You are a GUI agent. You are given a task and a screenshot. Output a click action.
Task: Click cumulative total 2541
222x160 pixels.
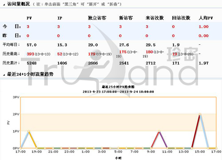[124, 63]
